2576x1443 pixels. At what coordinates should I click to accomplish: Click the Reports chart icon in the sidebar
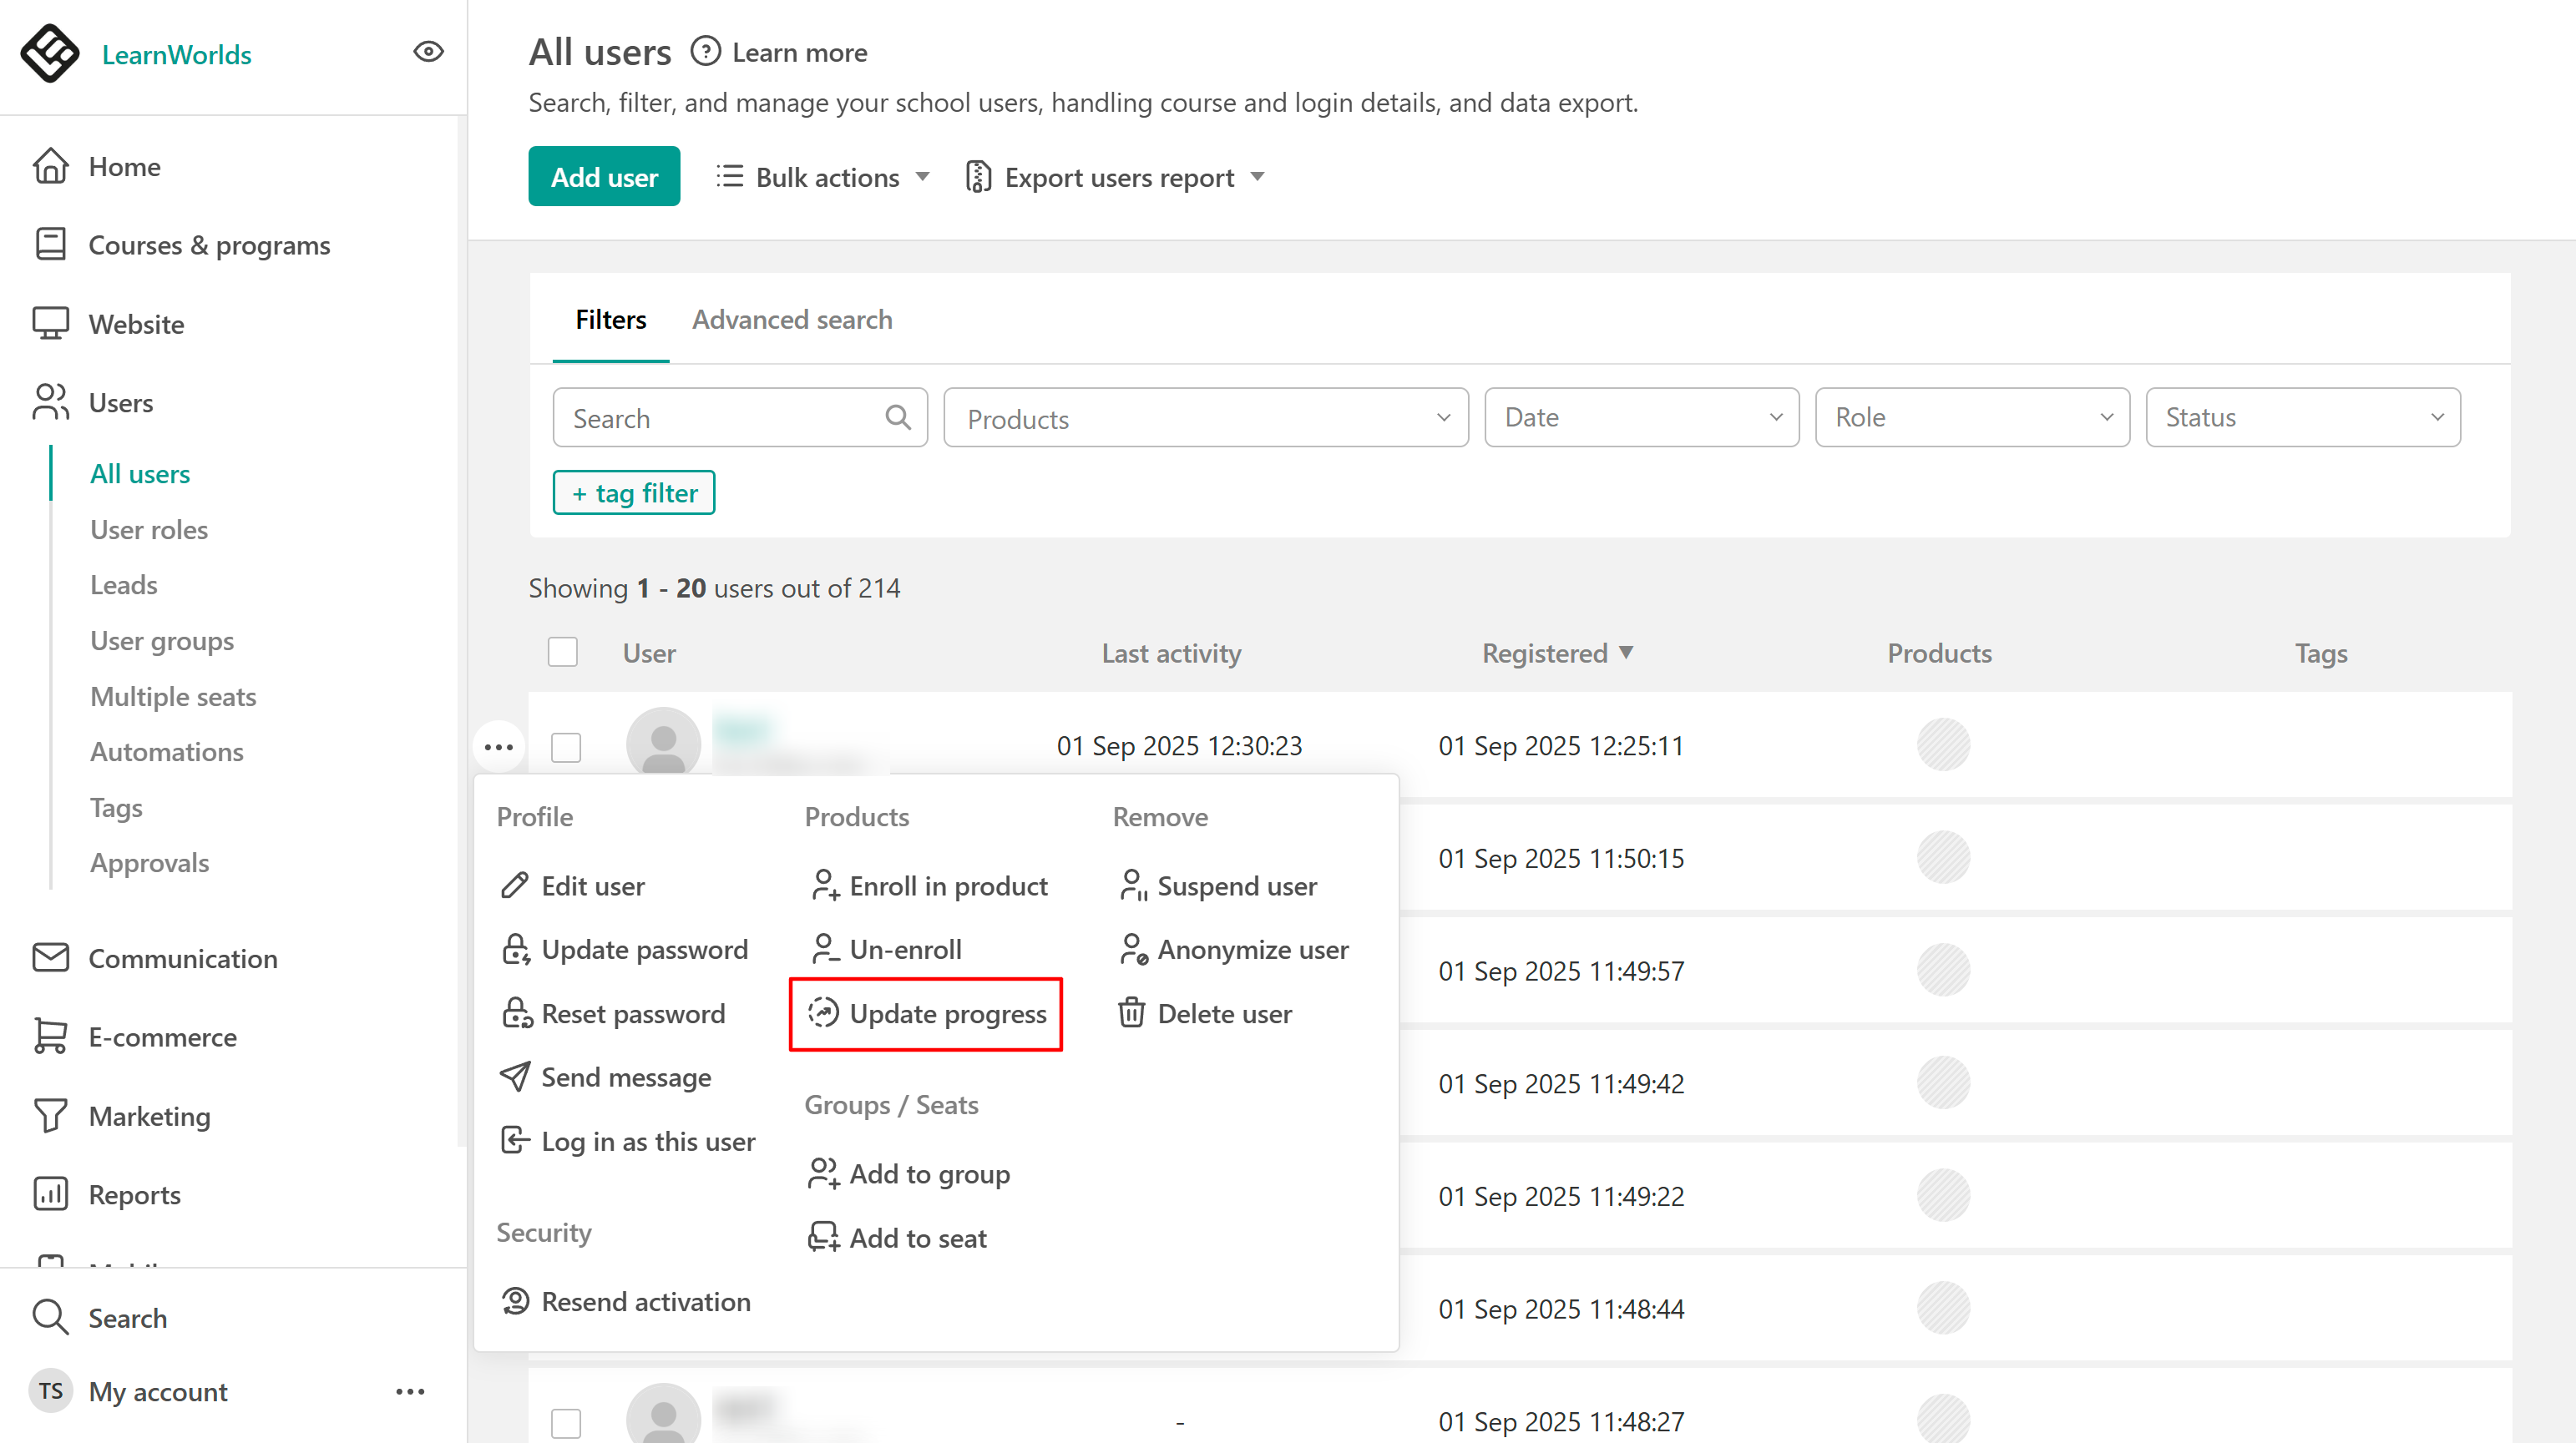pos(50,1194)
